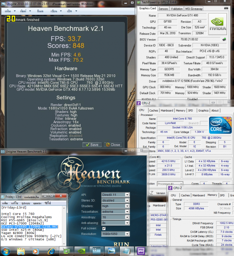This screenshot has width=234, height=256.
Task: Open the API dropdown showing DirectX 11
Action: click(115, 194)
